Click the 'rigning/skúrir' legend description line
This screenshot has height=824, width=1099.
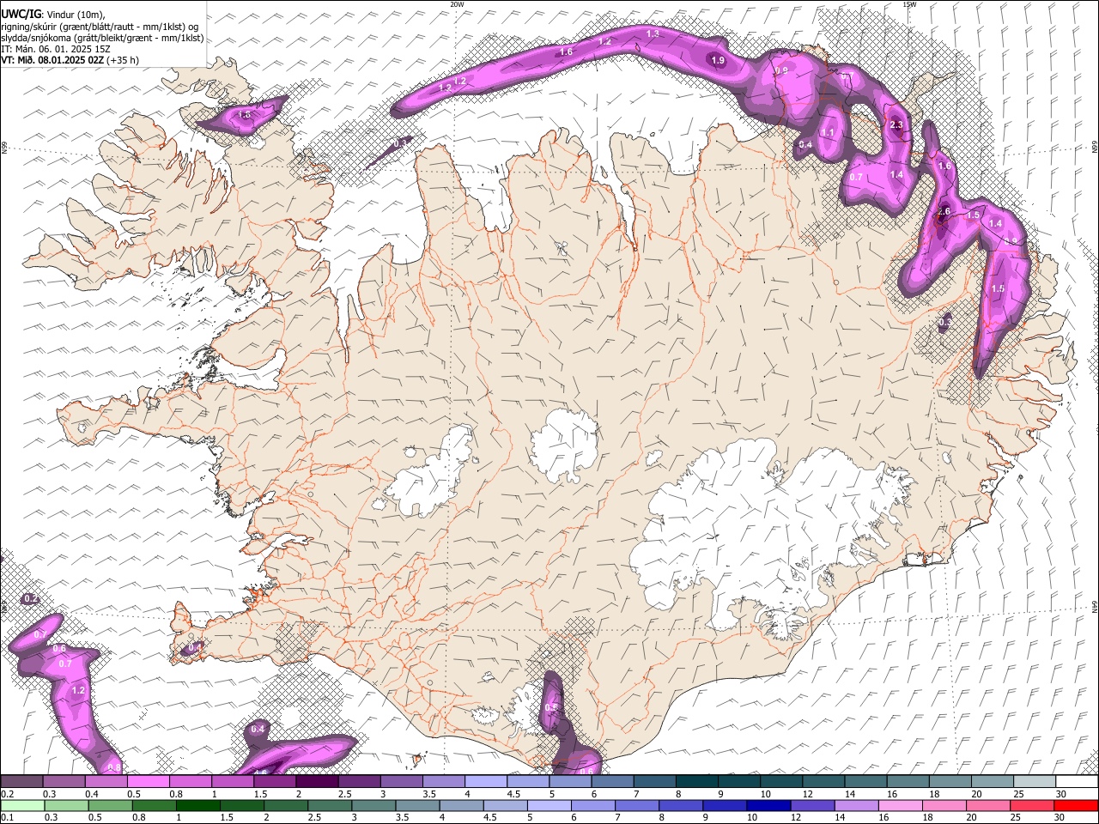click(101, 26)
